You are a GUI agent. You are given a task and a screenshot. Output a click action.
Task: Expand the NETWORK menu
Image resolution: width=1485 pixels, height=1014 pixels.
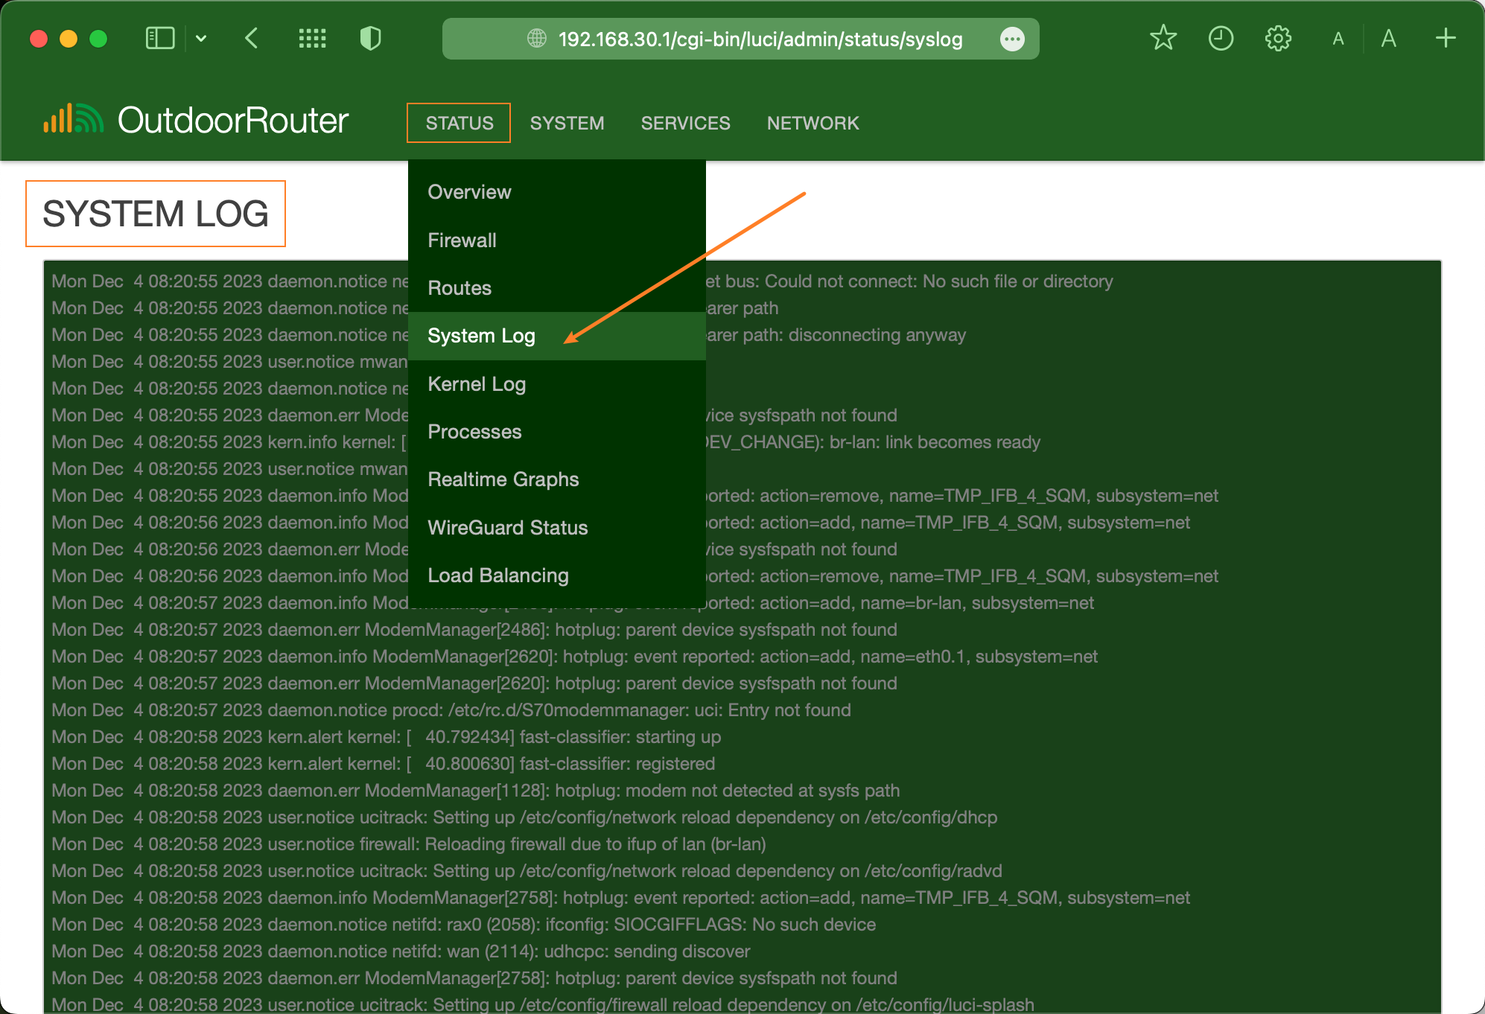tap(813, 123)
